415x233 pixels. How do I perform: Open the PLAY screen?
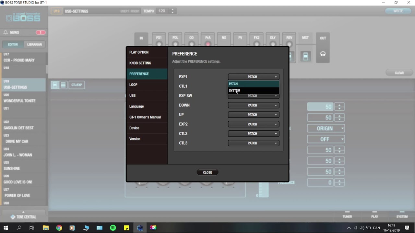click(x=374, y=215)
